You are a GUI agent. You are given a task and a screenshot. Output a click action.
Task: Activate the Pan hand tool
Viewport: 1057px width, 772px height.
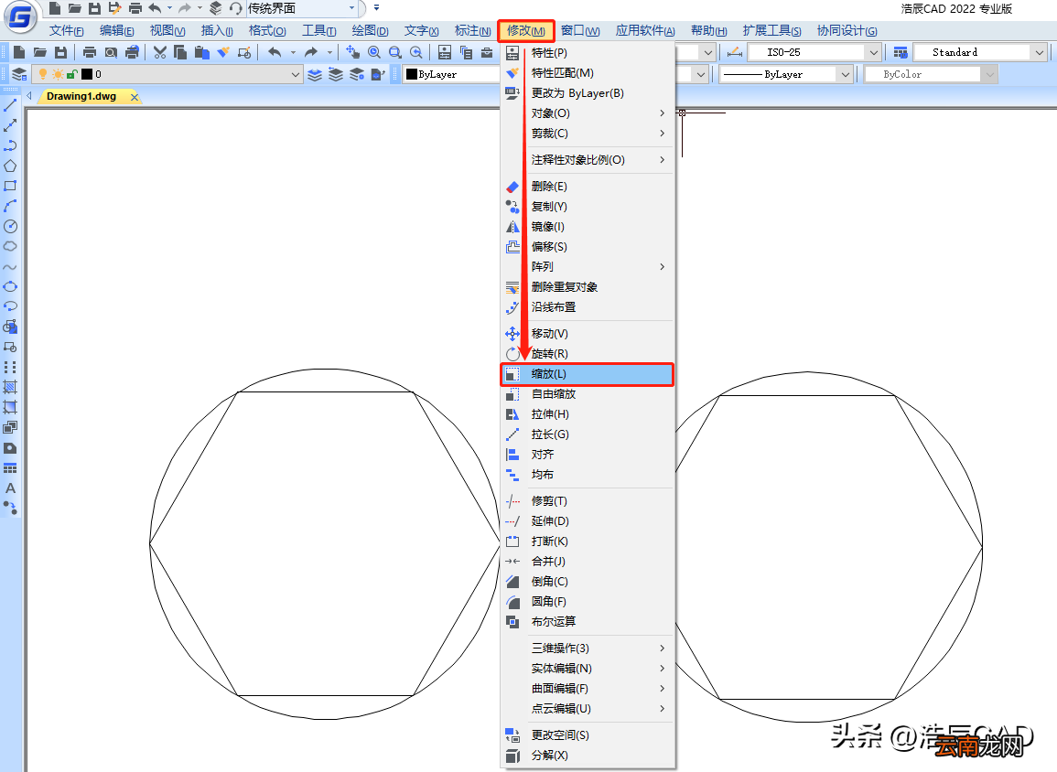coord(352,52)
